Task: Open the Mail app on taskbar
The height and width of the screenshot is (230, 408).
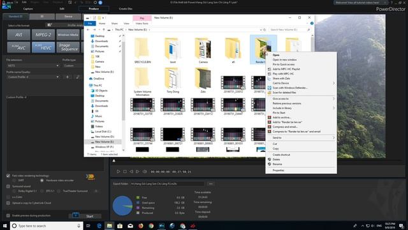Action: (130, 226)
